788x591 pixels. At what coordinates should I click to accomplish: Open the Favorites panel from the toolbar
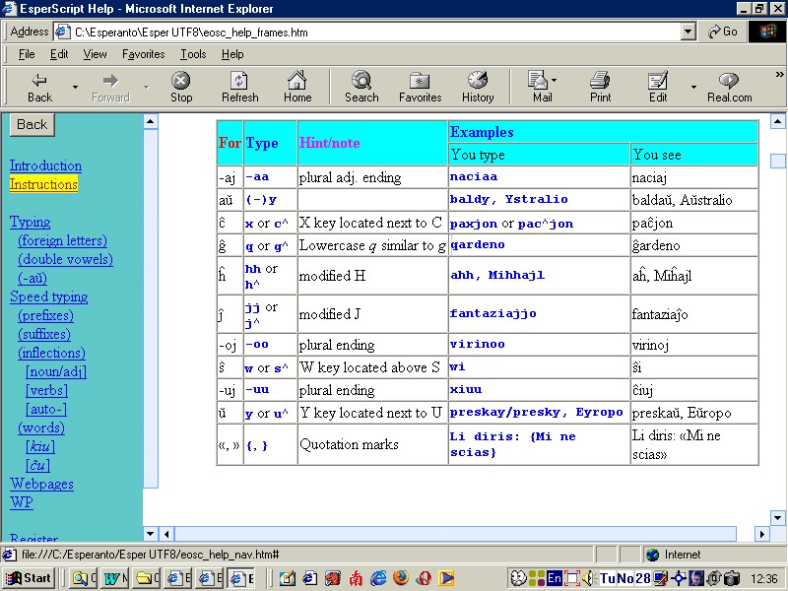420,87
